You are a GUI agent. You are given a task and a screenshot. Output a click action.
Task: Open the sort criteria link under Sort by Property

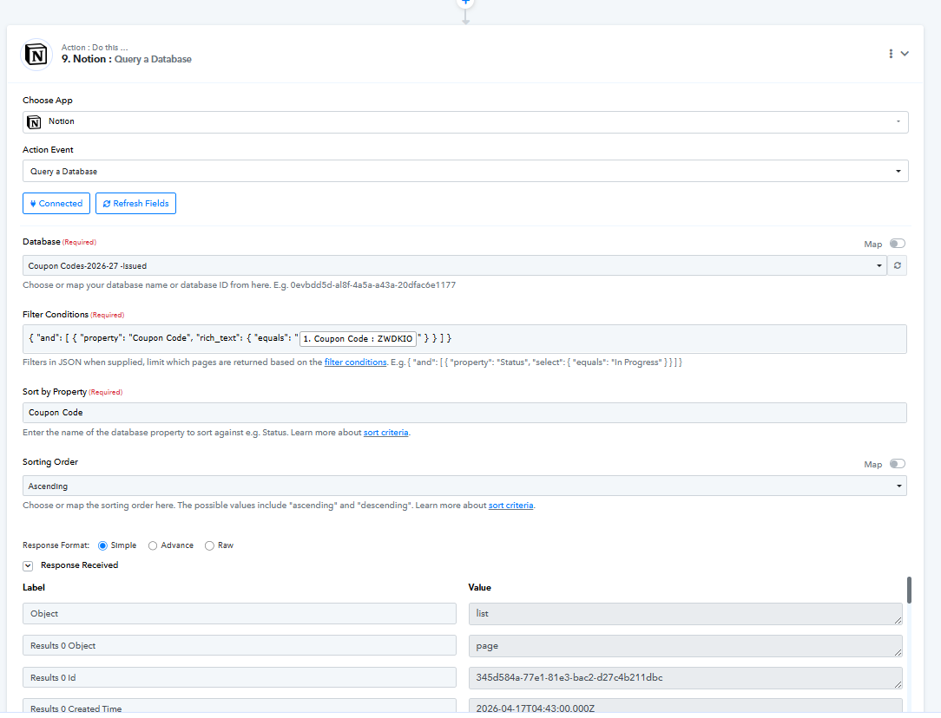[x=386, y=432]
